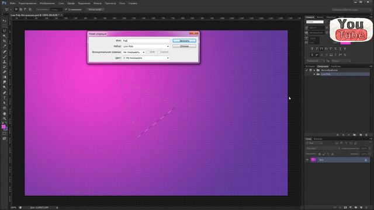This screenshot has height=210, width=374.
Task: Click the Имя name input field
Action: (146, 41)
